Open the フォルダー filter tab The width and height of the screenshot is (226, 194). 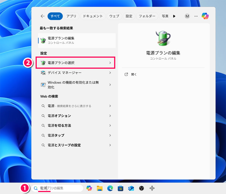pyautogui.click(x=147, y=16)
